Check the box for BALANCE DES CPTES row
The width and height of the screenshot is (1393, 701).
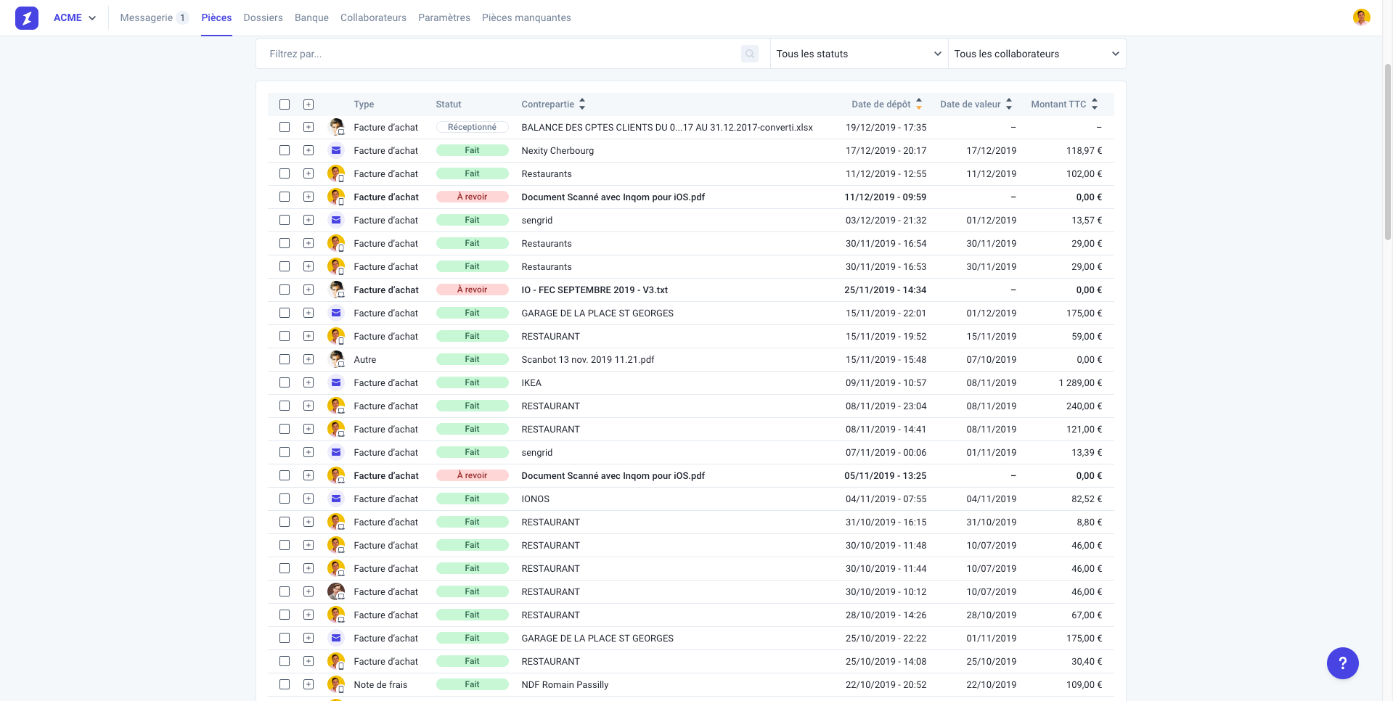pos(285,127)
